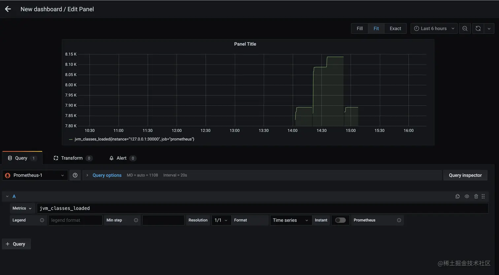
Task: Click the query A drag handle icon
Action: [483, 196]
